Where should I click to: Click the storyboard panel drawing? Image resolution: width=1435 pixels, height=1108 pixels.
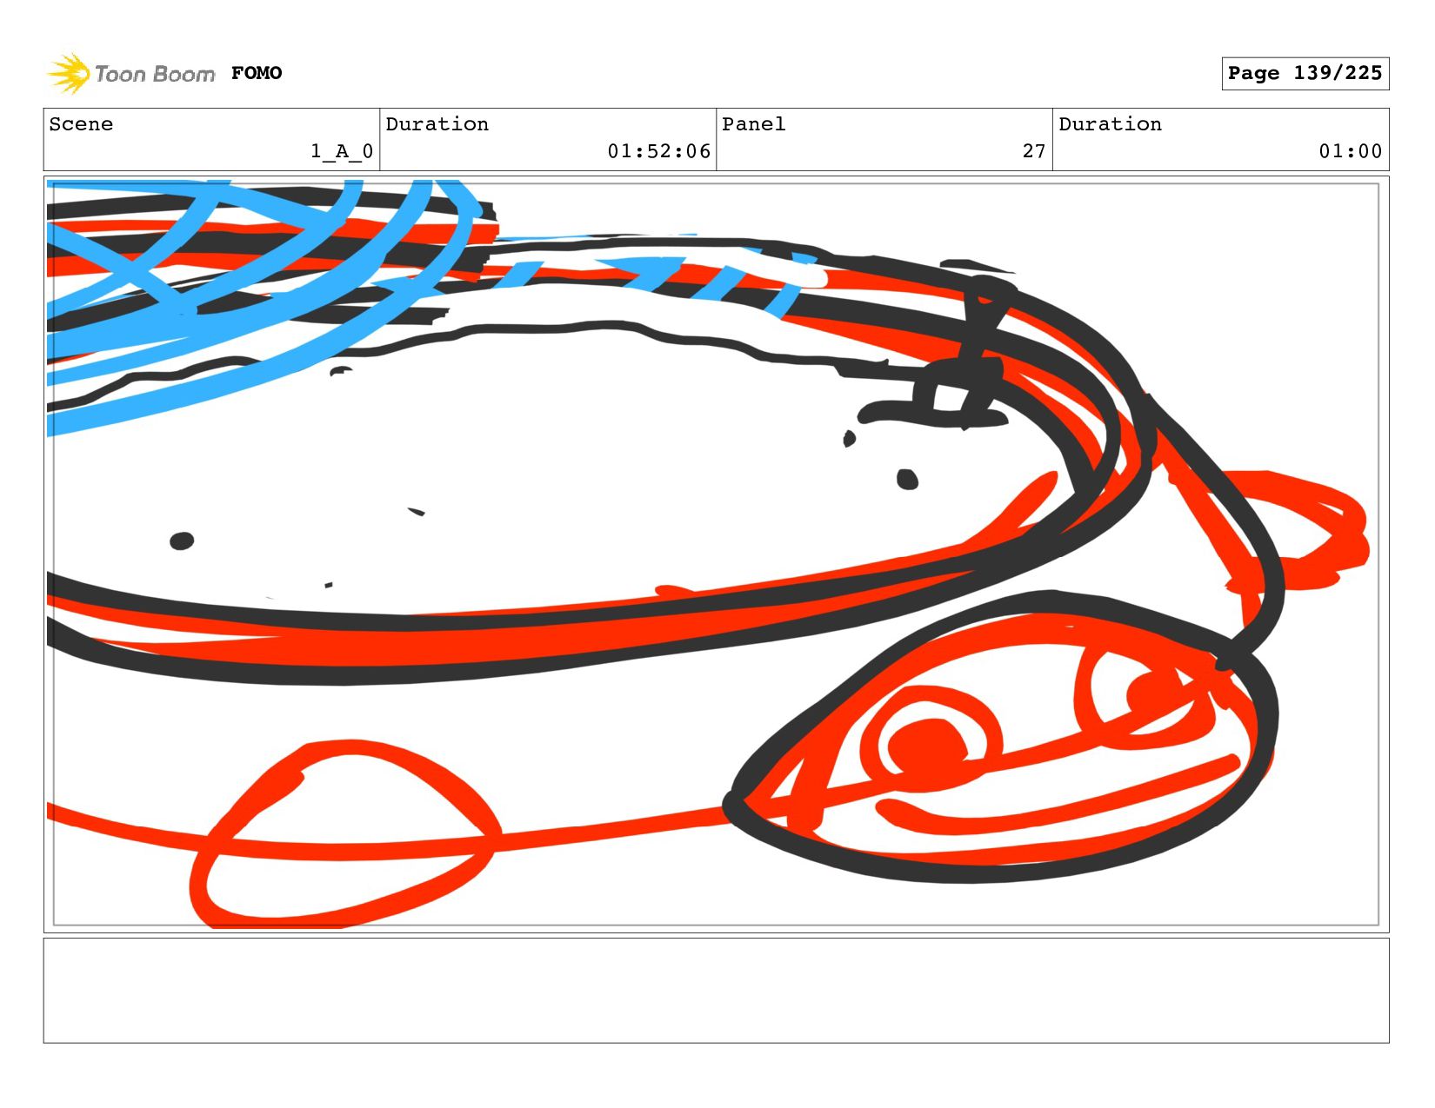tap(716, 554)
